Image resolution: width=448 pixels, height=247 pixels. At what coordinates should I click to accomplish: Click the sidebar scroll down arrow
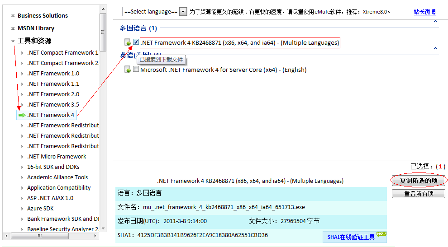tap(103, 228)
